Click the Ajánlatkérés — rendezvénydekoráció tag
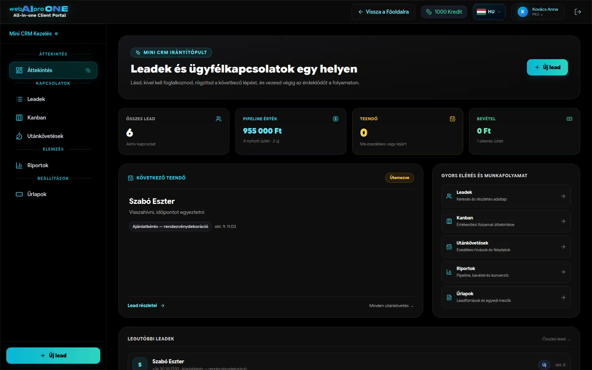 (170, 226)
